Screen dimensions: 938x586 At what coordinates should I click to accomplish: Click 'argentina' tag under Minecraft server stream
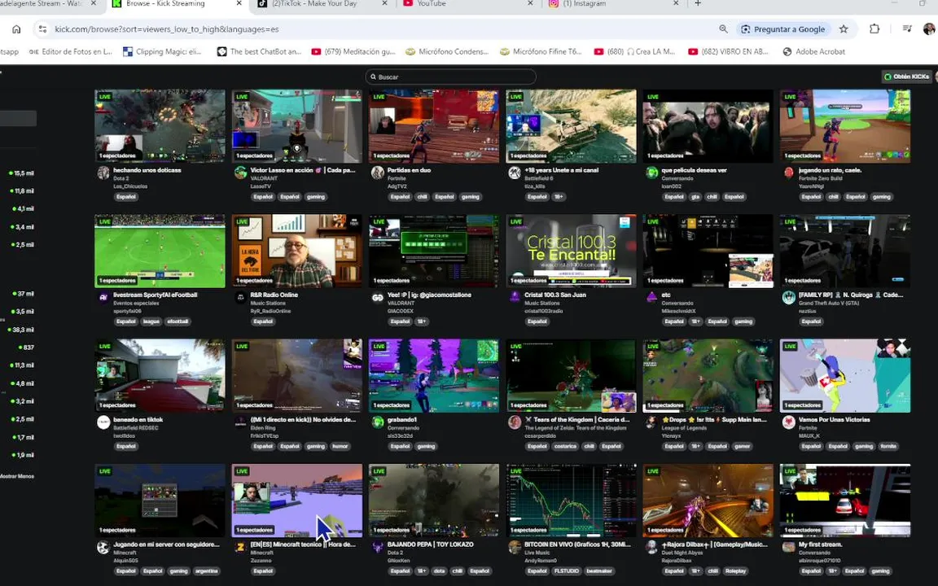pos(206,571)
